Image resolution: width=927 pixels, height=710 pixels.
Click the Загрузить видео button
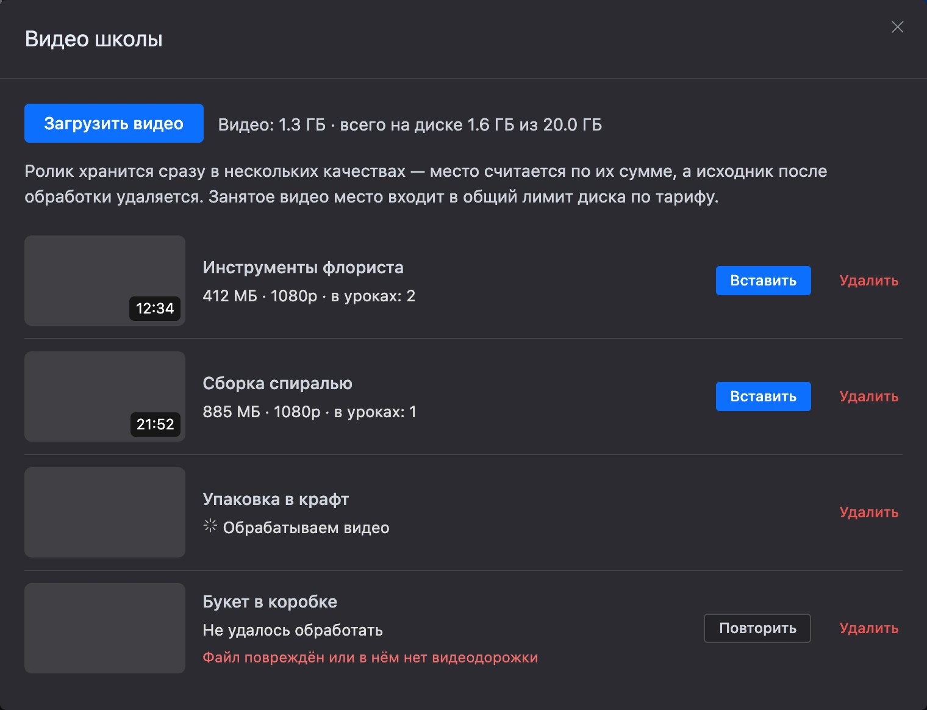click(114, 123)
